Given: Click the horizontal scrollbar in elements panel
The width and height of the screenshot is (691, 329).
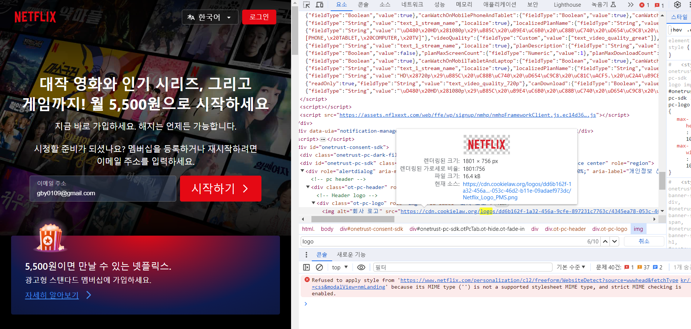Looking at the screenshot, I should pyautogui.click(x=353, y=219).
